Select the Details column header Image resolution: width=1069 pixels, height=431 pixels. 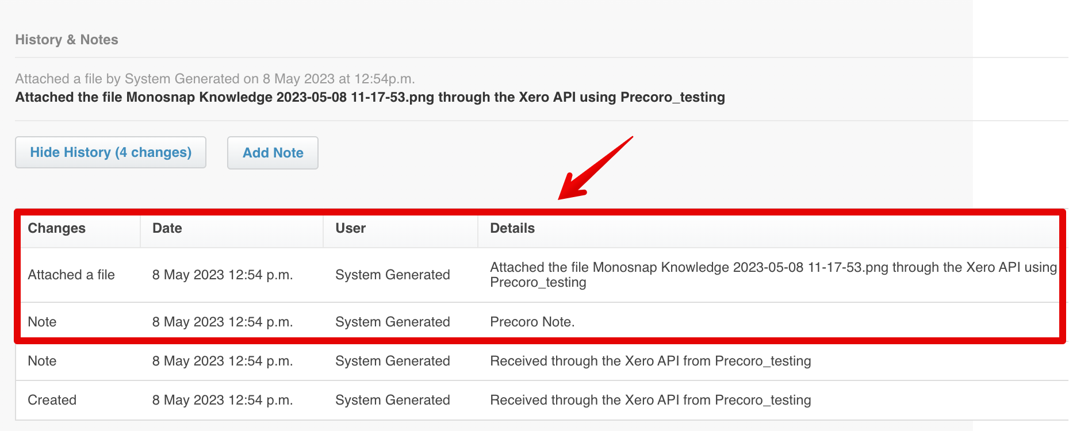(512, 228)
